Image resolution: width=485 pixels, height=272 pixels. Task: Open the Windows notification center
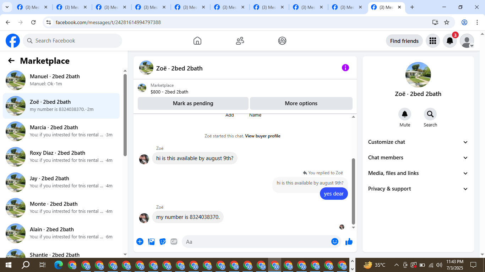coord(473,265)
